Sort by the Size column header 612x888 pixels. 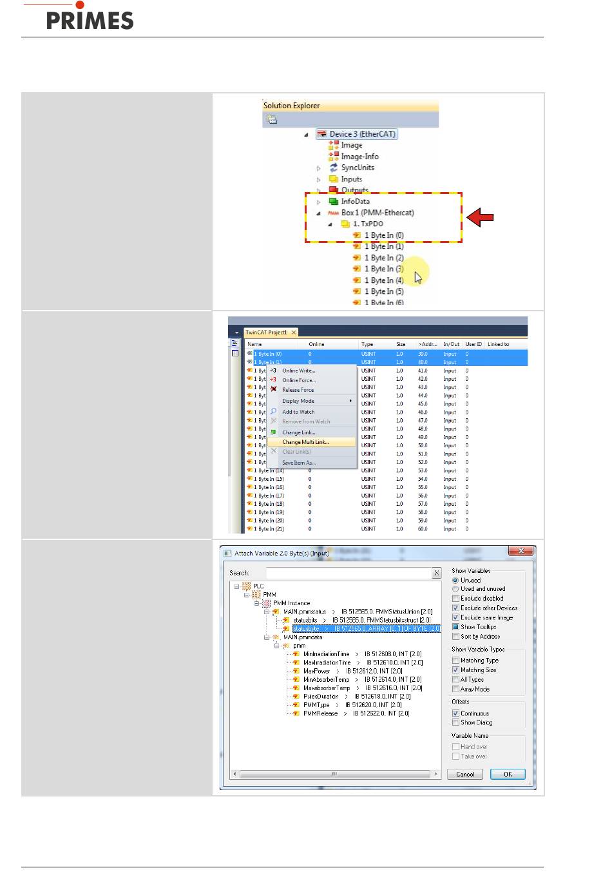click(x=401, y=344)
